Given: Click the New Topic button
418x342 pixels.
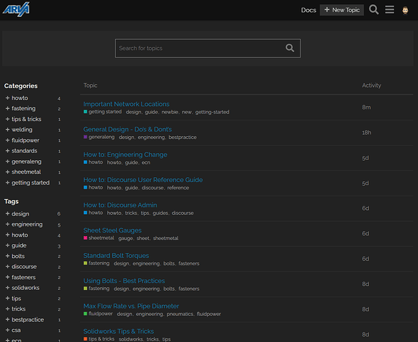Looking at the screenshot, I should (x=342, y=10).
